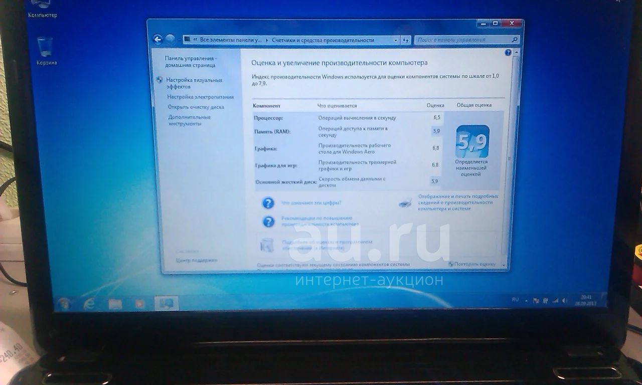Image resolution: width=642 pixels, height=385 pixels.
Task: Click 'Открыть очистку диска' link
Action: [196, 107]
